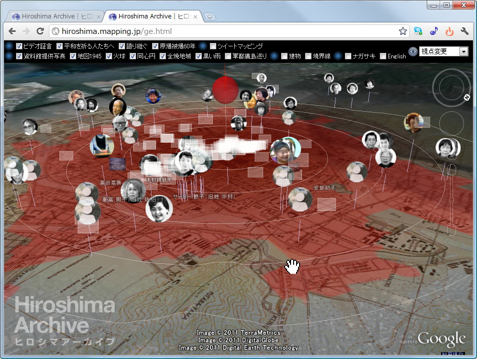Toggle the 平和を祈る人たちへ checkbox

pyautogui.click(x=60, y=46)
